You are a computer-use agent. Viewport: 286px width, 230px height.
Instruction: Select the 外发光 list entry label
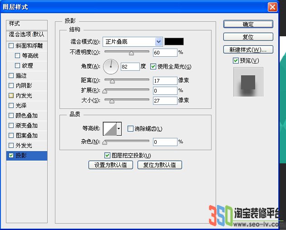click(x=24, y=146)
